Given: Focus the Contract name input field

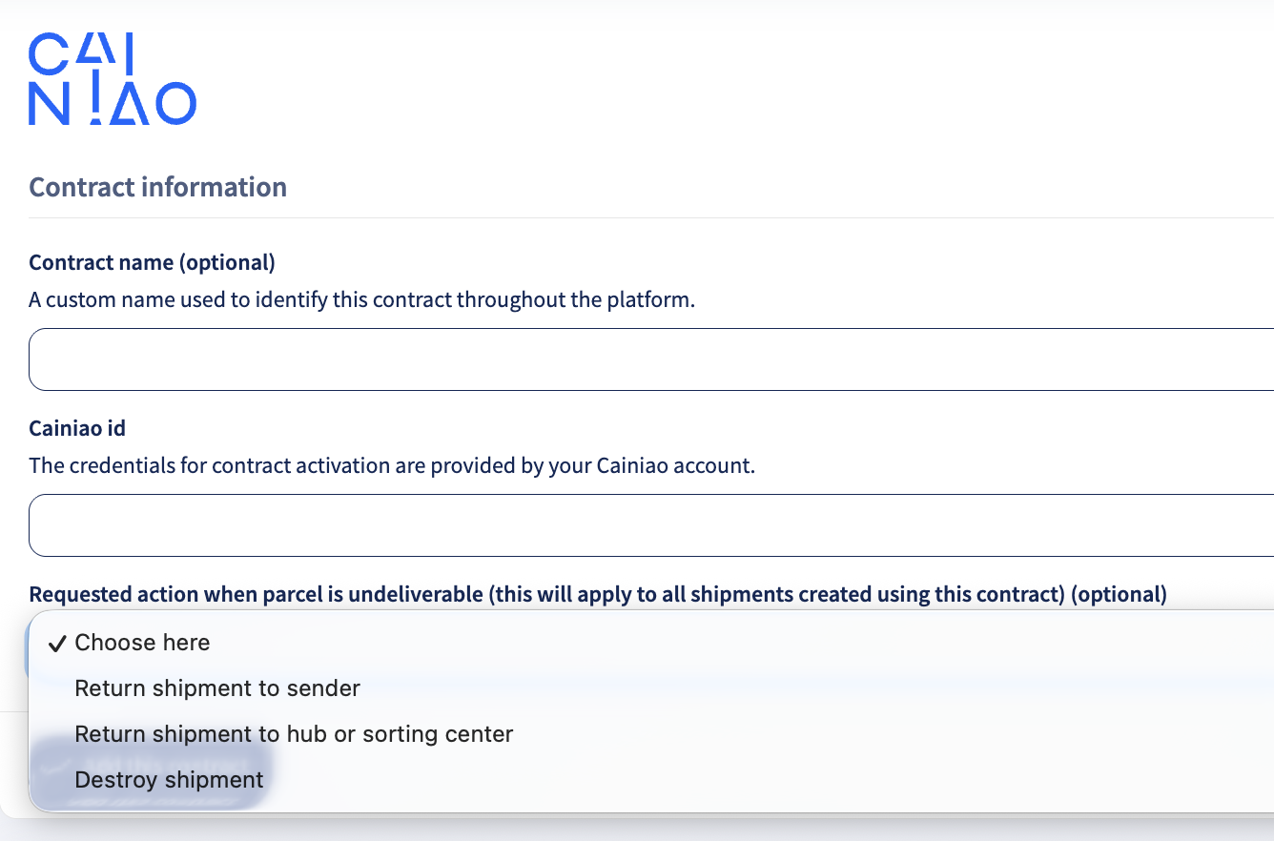Looking at the screenshot, I should [651, 359].
